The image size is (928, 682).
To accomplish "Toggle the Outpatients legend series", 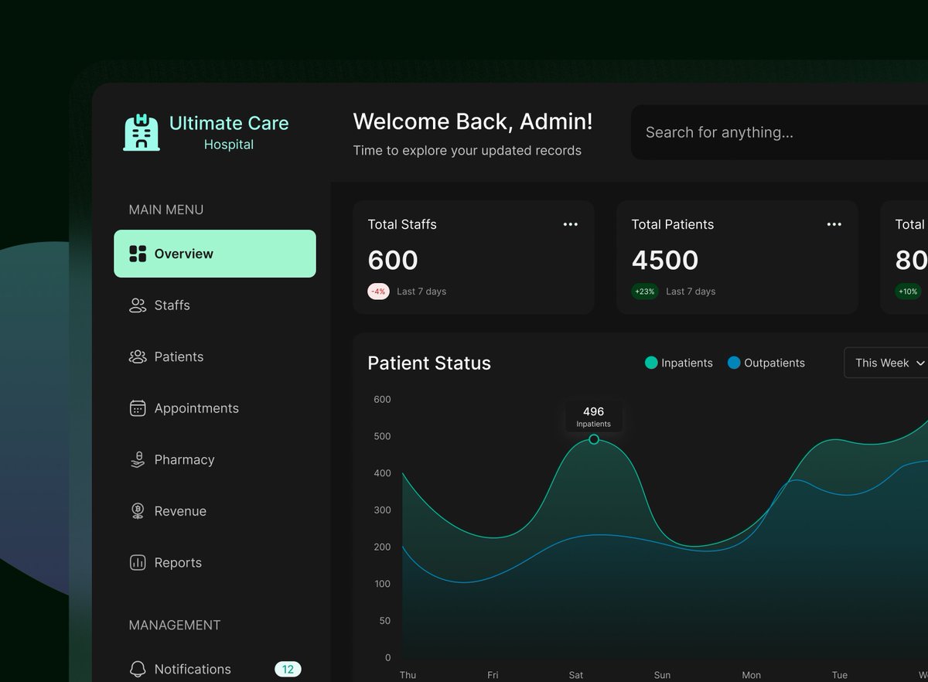I will (x=766, y=363).
